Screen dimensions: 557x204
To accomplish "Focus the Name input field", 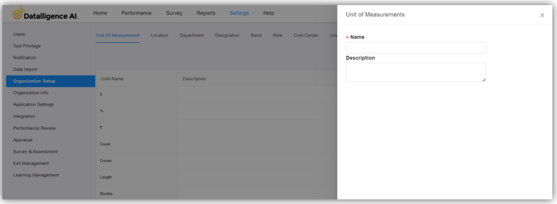I will [416, 48].
